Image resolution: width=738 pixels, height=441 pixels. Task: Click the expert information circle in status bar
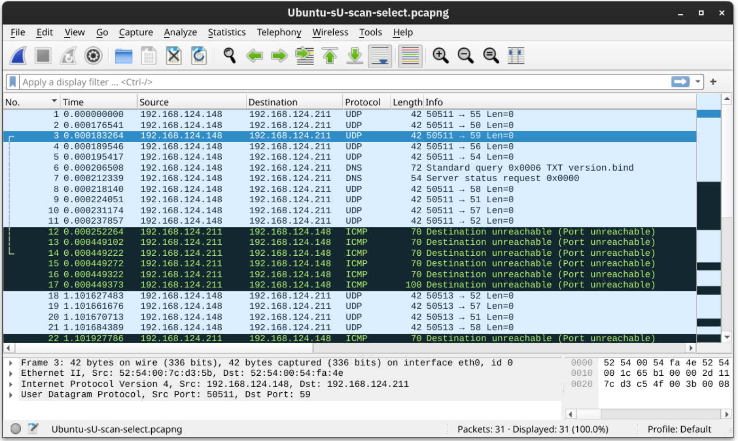click(x=16, y=429)
